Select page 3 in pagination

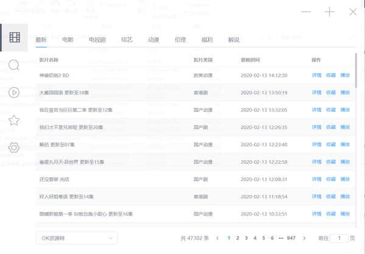[x=246, y=238]
